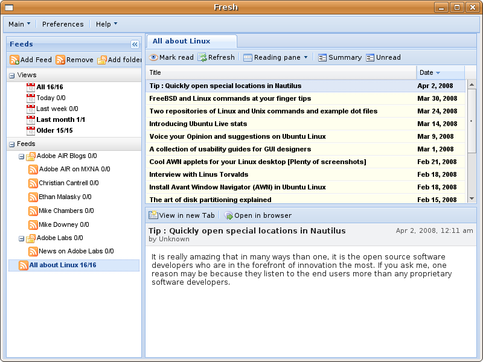
Task: Select the All about Linux tab
Action: tap(192, 41)
